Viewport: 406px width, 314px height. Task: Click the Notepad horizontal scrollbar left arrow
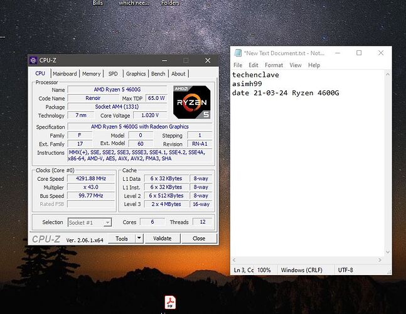[234, 260]
